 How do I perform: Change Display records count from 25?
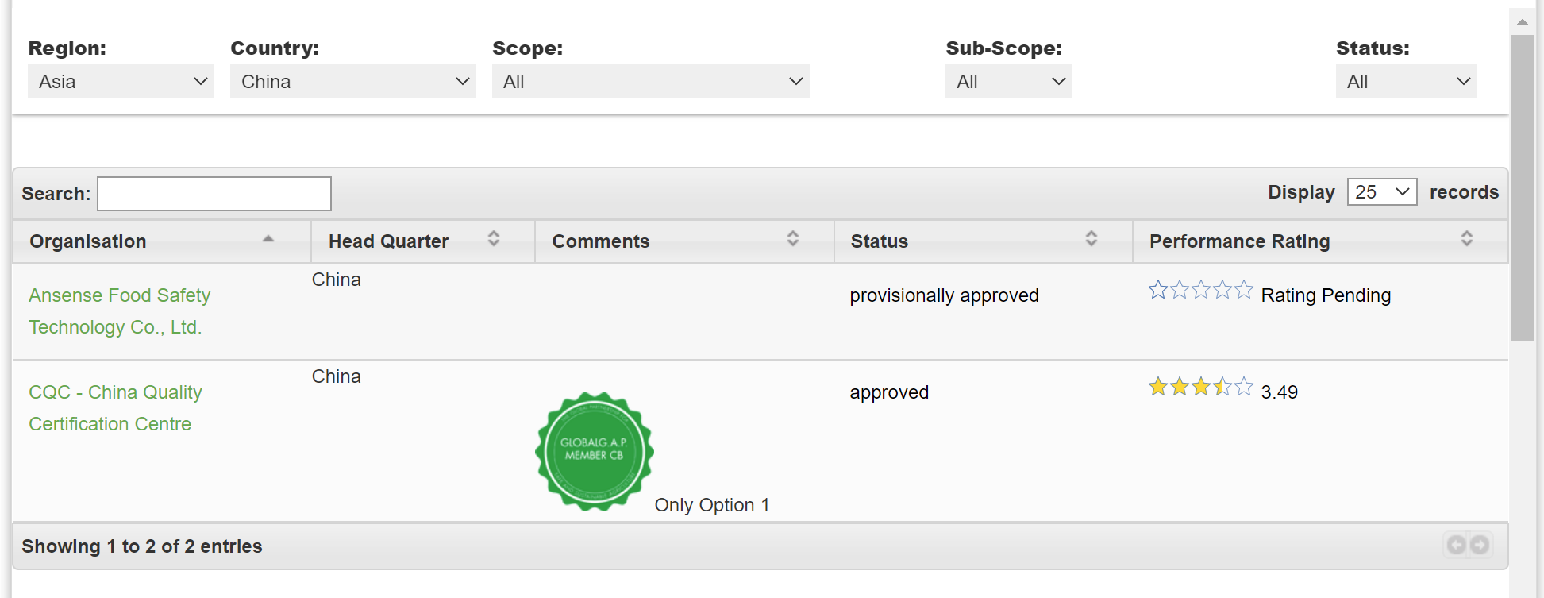click(1381, 192)
